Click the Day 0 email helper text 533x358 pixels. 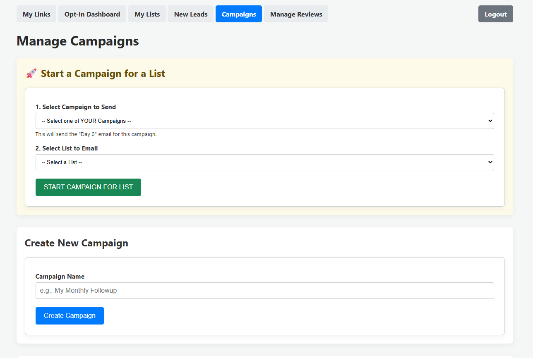click(x=96, y=134)
